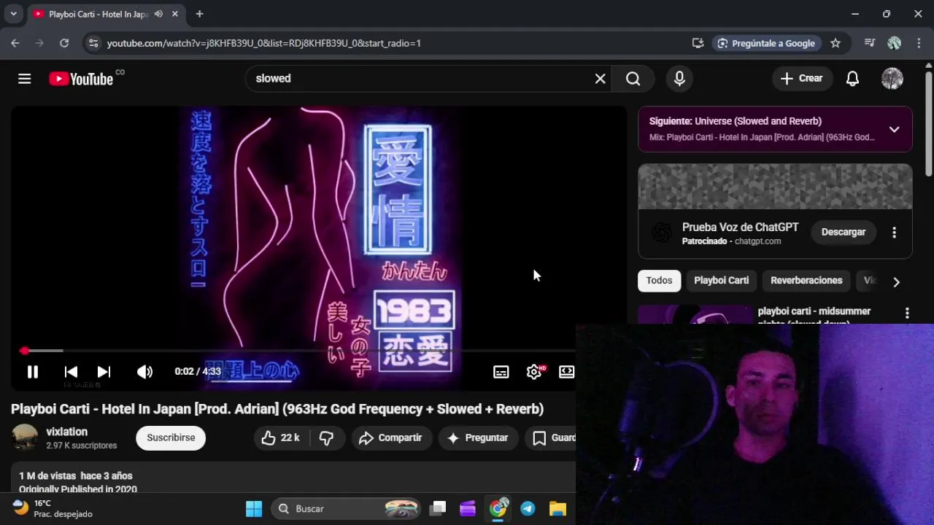Open the Windows Start menu
The image size is (934, 525).
coord(254,509)
